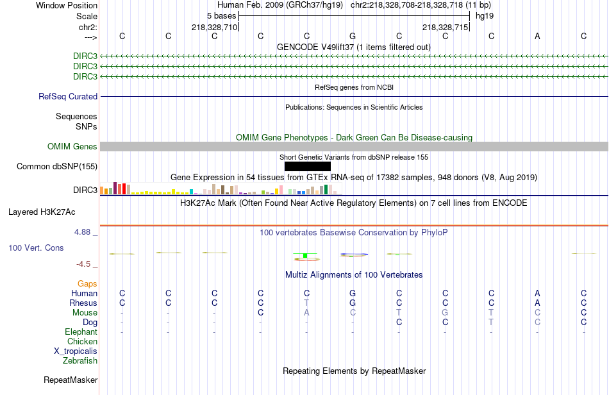Click the 4.88 PhyloP upper limit value

pos(82,232)
